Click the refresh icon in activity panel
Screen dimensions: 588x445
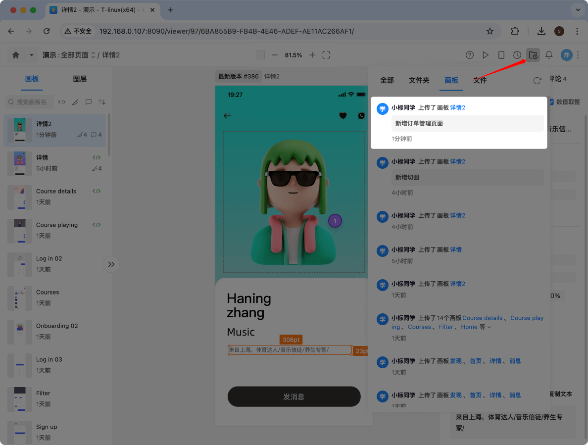click(x=537, y=81)
